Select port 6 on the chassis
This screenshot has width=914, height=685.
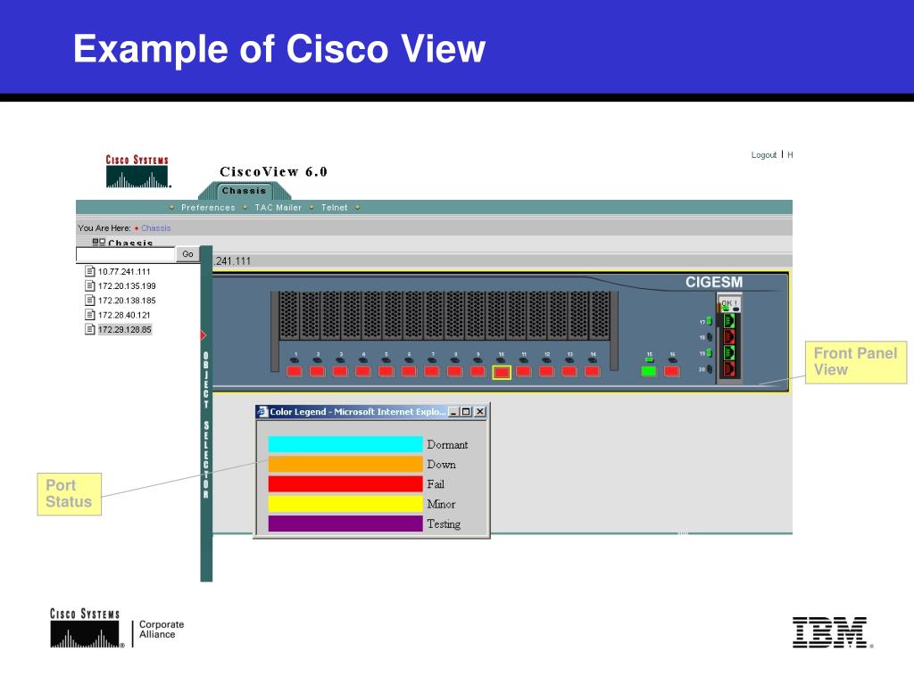pos(409,371)
